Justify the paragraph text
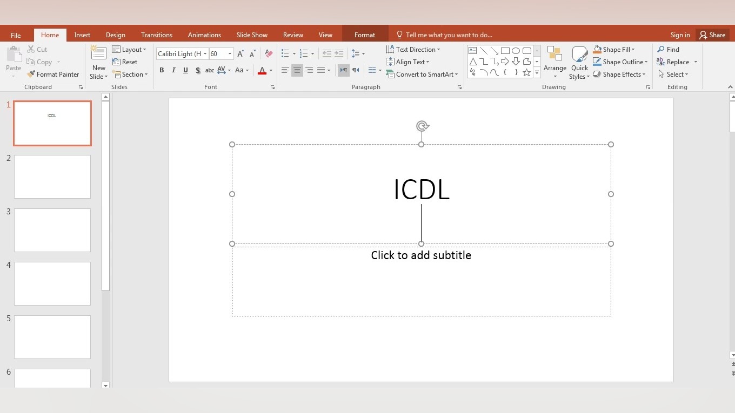 [x=321, y=70]
